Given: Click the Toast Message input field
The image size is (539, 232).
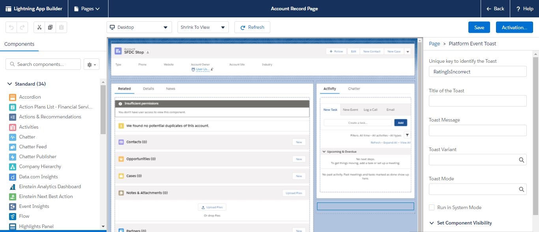Looking at the screenshot, I should (x=477, y=130).
